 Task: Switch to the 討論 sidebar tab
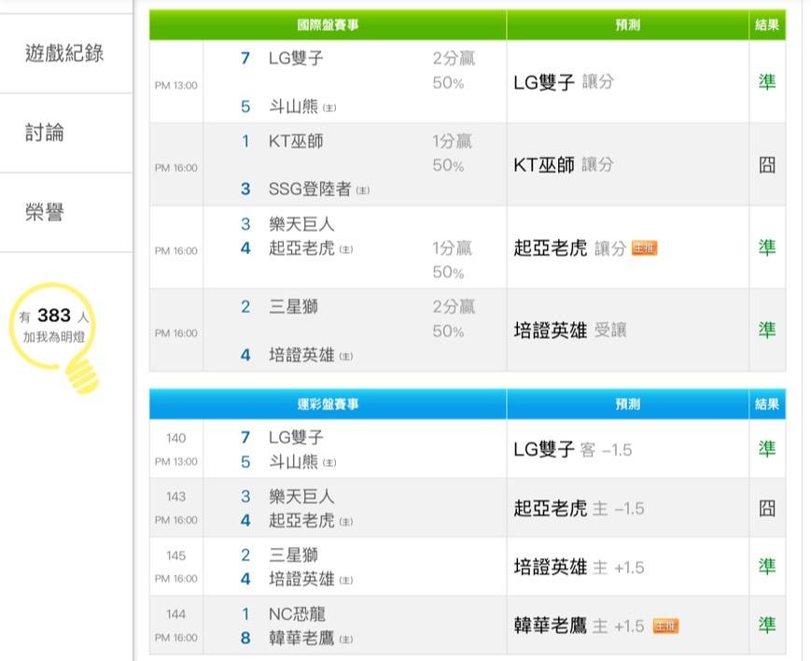(44, 133)
